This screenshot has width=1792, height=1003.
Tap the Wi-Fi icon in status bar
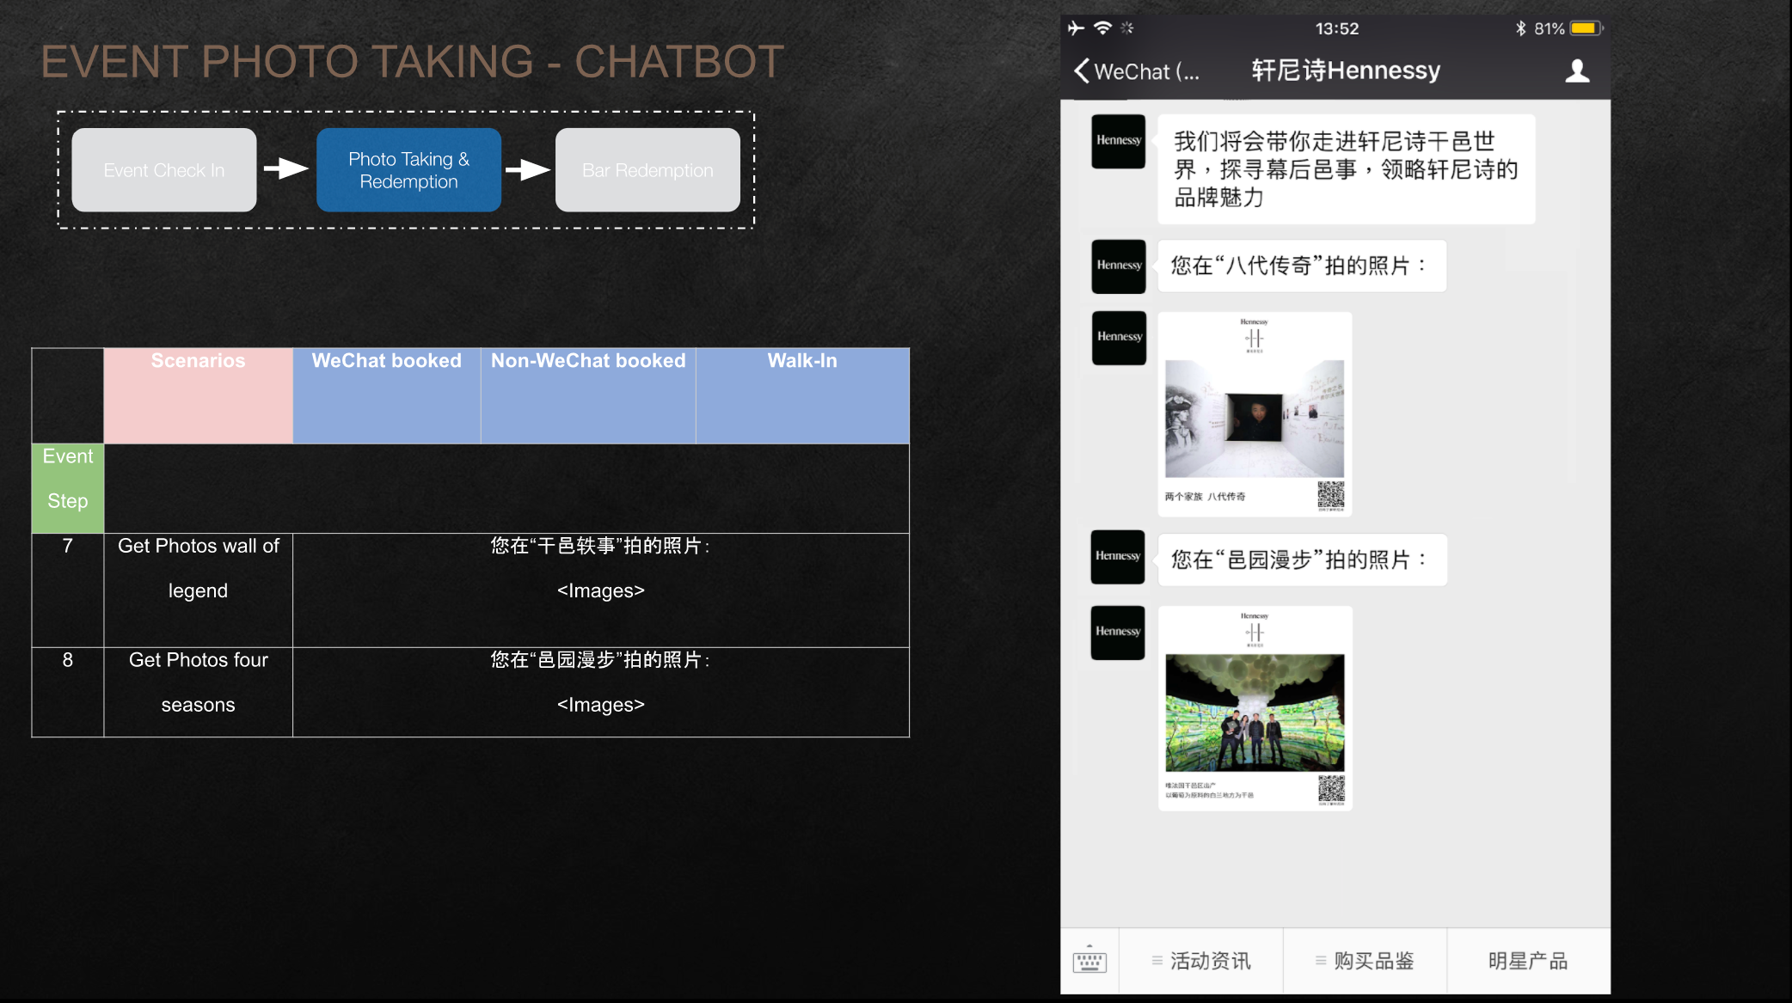(1102, 28)
